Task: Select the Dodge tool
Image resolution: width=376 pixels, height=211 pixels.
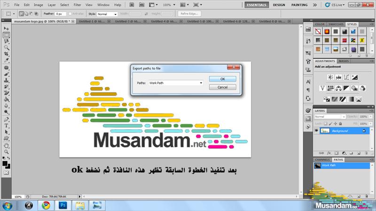Action: click(x=6, y=112)
